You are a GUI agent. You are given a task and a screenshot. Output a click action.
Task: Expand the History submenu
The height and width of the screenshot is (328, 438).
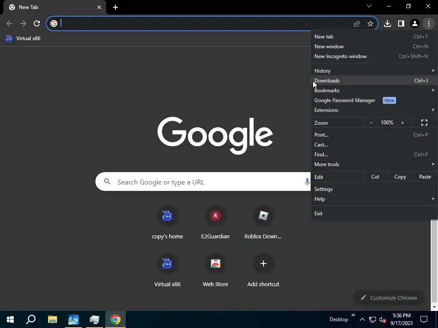pyautogui.click(x=374, y=71)
